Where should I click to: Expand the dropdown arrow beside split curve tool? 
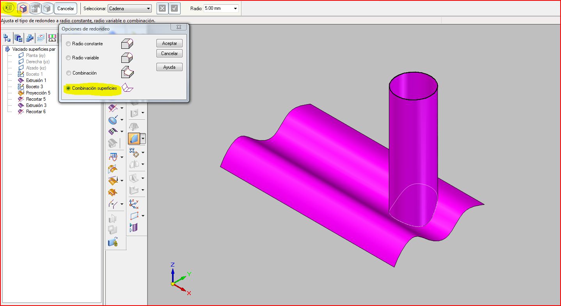pos(122,204)
